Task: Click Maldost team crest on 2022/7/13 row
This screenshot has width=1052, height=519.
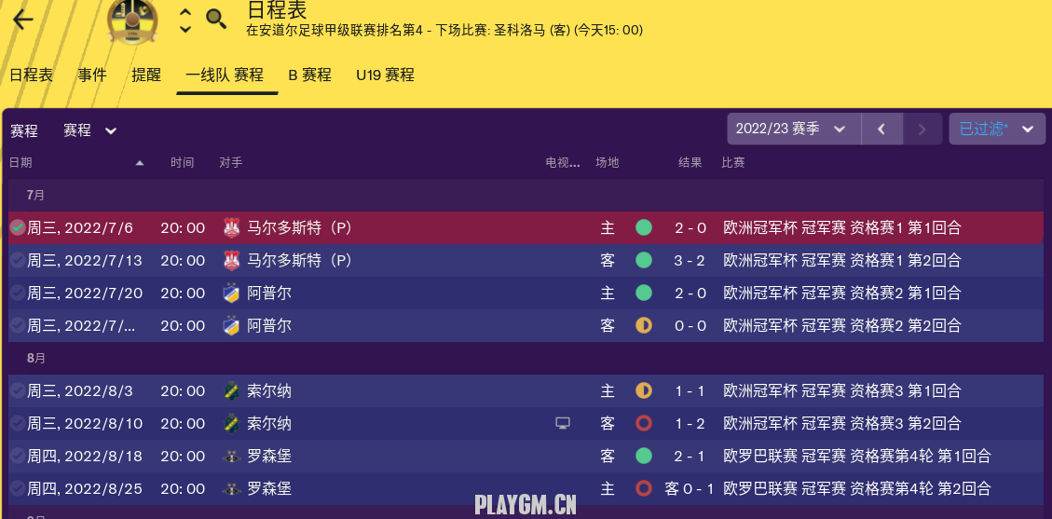Action: (231, 261)
